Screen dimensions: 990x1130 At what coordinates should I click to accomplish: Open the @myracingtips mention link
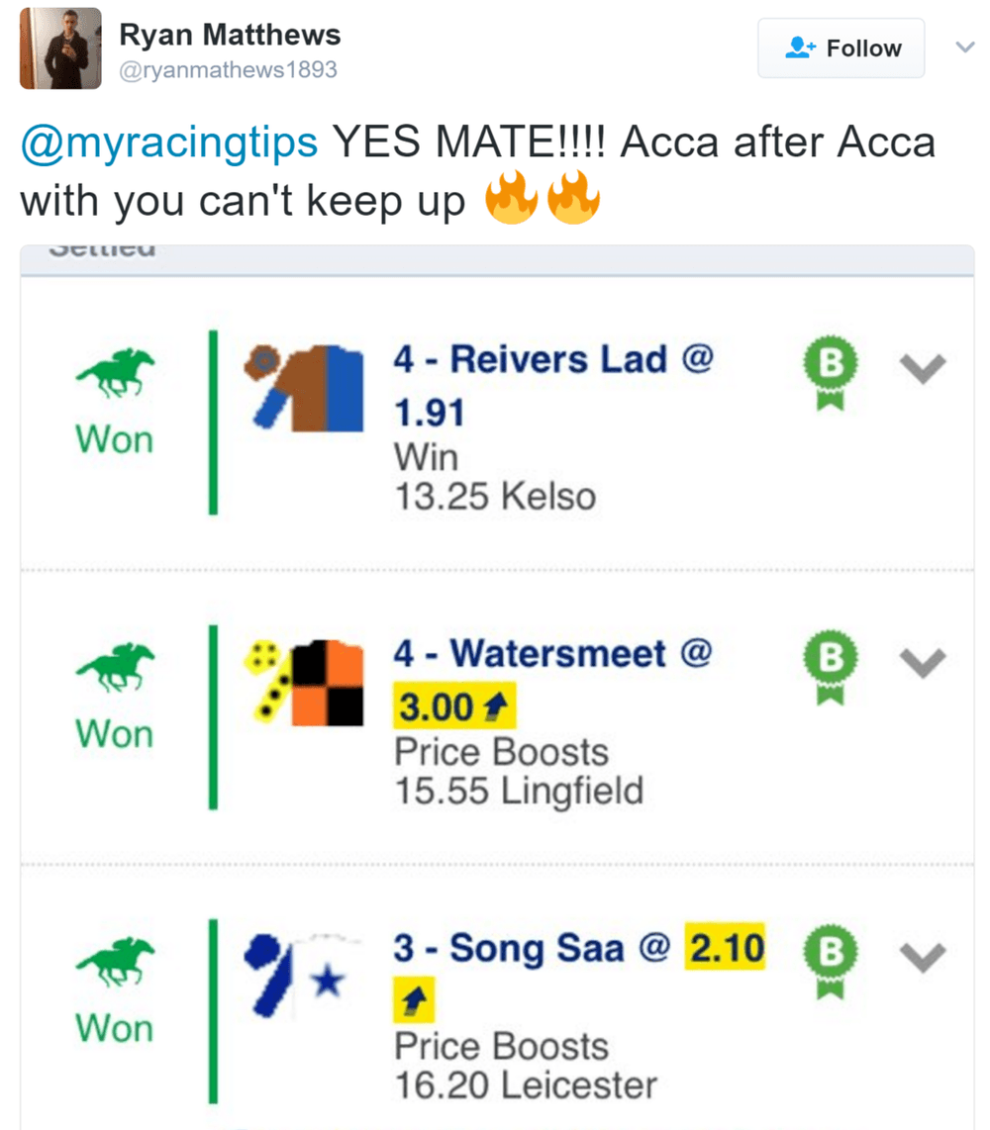point(169,143)
